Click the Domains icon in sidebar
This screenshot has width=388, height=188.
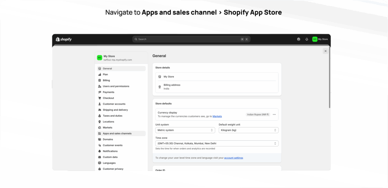pos(100,139)
